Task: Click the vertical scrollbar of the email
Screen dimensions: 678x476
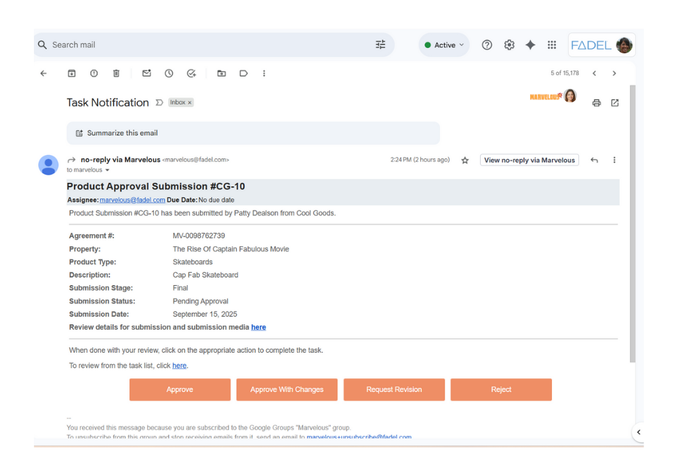Action: click(633, 223)
